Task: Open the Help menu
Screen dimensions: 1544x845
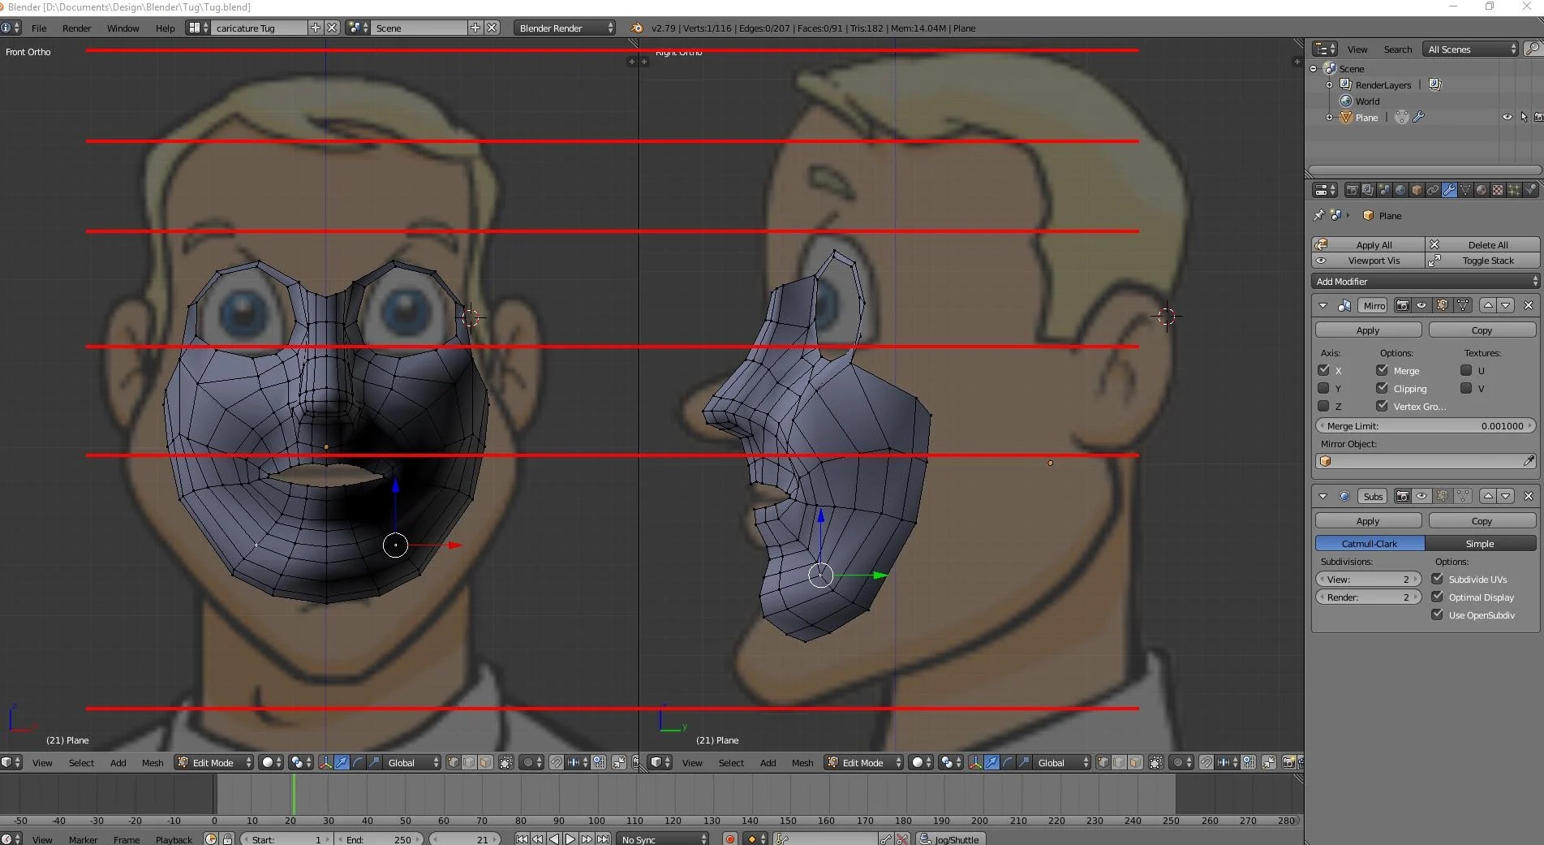Action: tap(165, 28)
